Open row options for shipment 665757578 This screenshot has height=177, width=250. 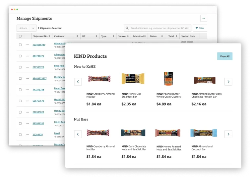(28, 101)
